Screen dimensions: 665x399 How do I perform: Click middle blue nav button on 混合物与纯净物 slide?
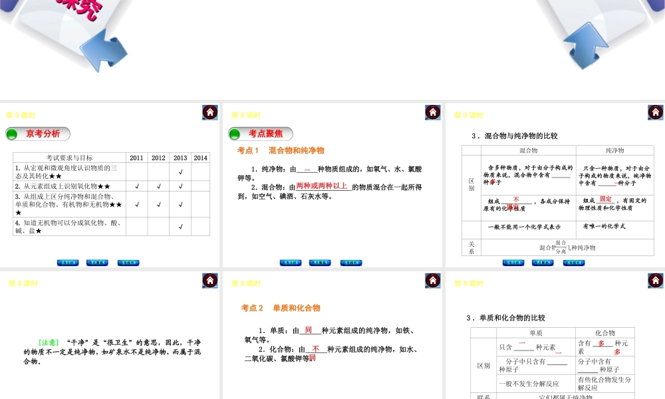click(x=543, y=263)
